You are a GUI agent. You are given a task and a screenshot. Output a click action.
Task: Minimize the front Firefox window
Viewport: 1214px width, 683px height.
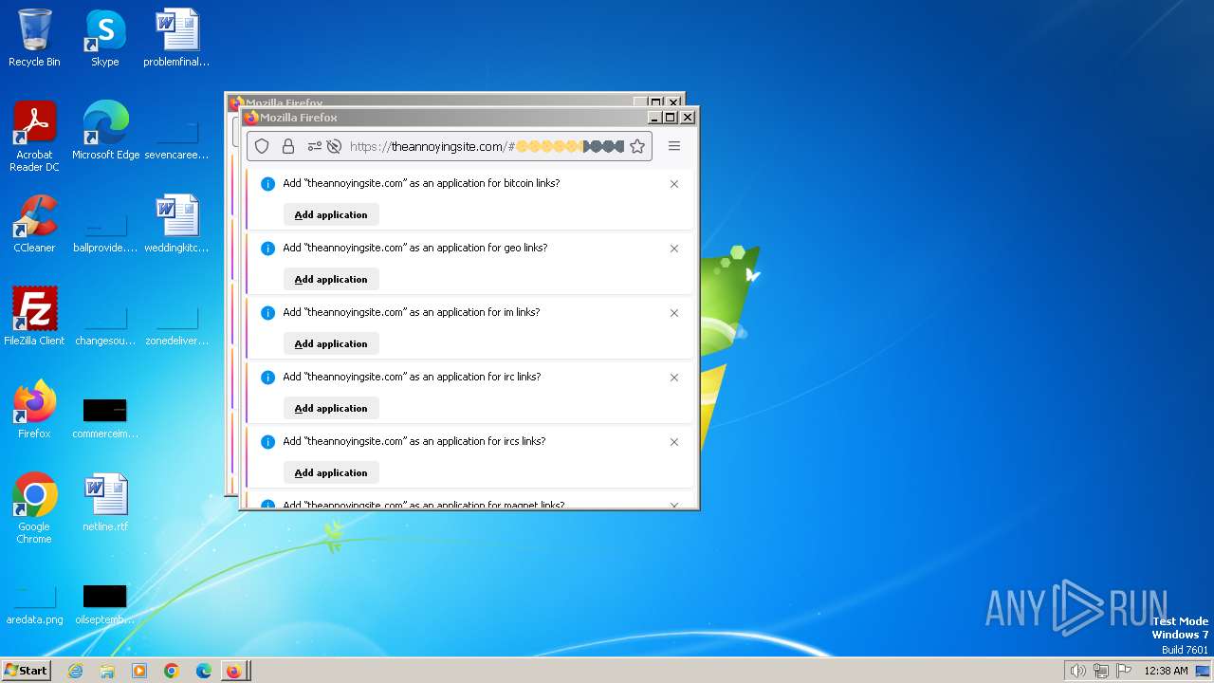(x=654, y=118)
